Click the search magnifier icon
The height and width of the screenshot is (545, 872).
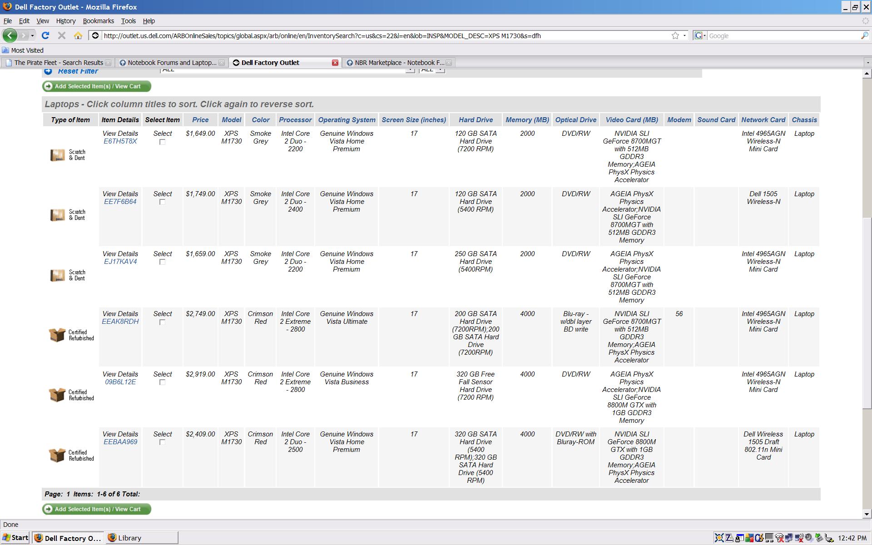[864, 35]
